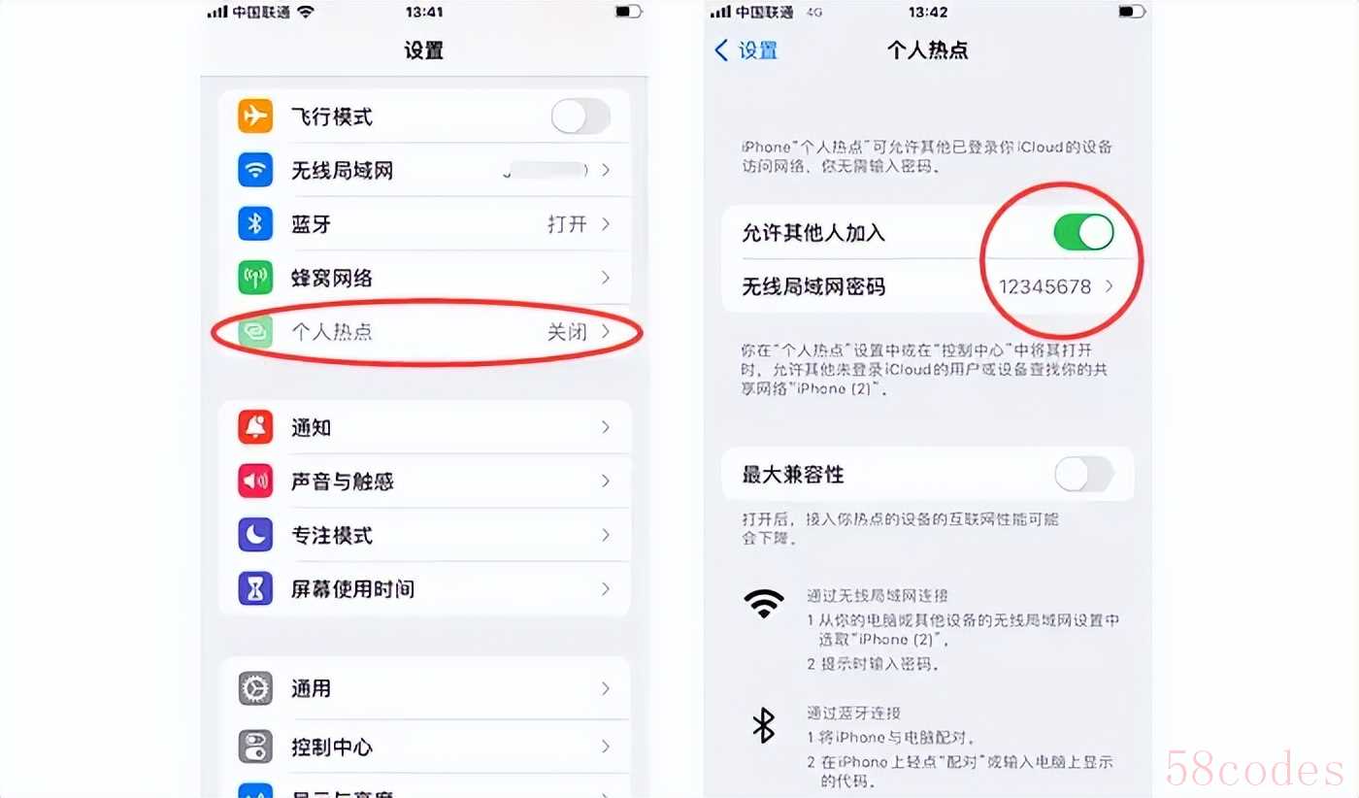Image resolution: width=1359 pixels, height=798 pixels.
Task: Tap the red Notifications bell icon
Action: [255, 427]
